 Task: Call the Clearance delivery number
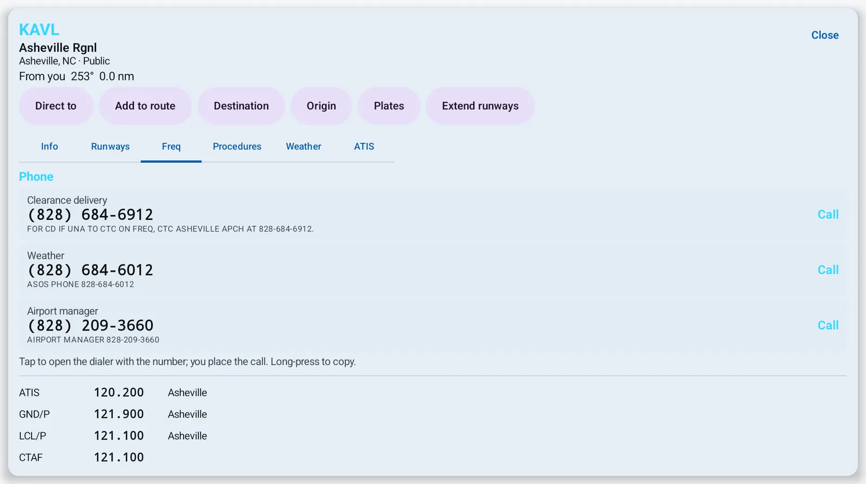[828, 215]
